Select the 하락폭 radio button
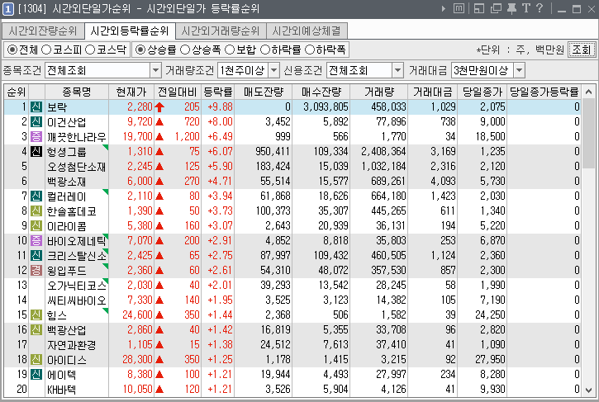 310,50
